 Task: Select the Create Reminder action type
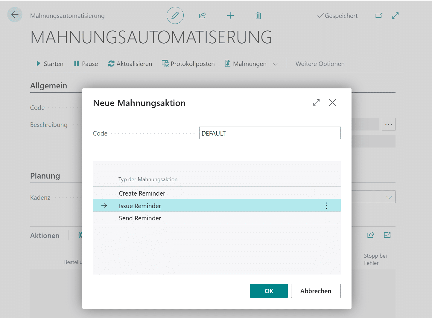pyautogui.click(x=142, y=193)
